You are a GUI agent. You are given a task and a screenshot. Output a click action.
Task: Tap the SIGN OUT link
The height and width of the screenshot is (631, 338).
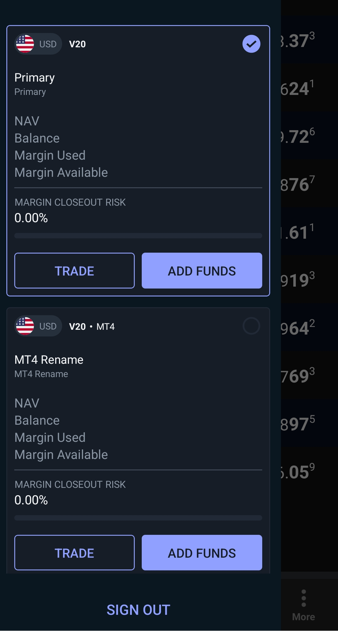[x=138, y=610]
